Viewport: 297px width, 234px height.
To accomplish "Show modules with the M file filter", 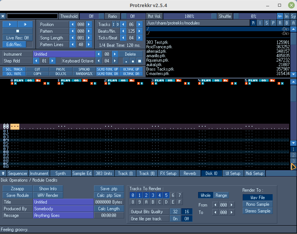I will click(253, 23).
